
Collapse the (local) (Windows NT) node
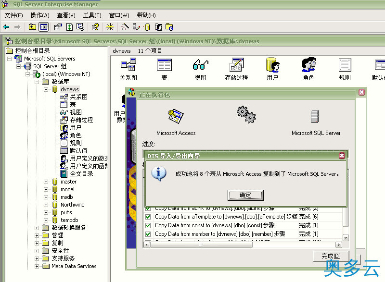click(28, 74)
